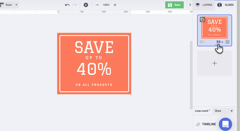240x131 pixels.
Task: Zoom out with the minus icon
Action: tap(97, 5)
